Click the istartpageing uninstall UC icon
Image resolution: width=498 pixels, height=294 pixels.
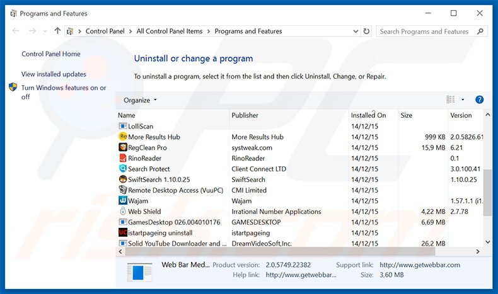click(x=122, y=233)
